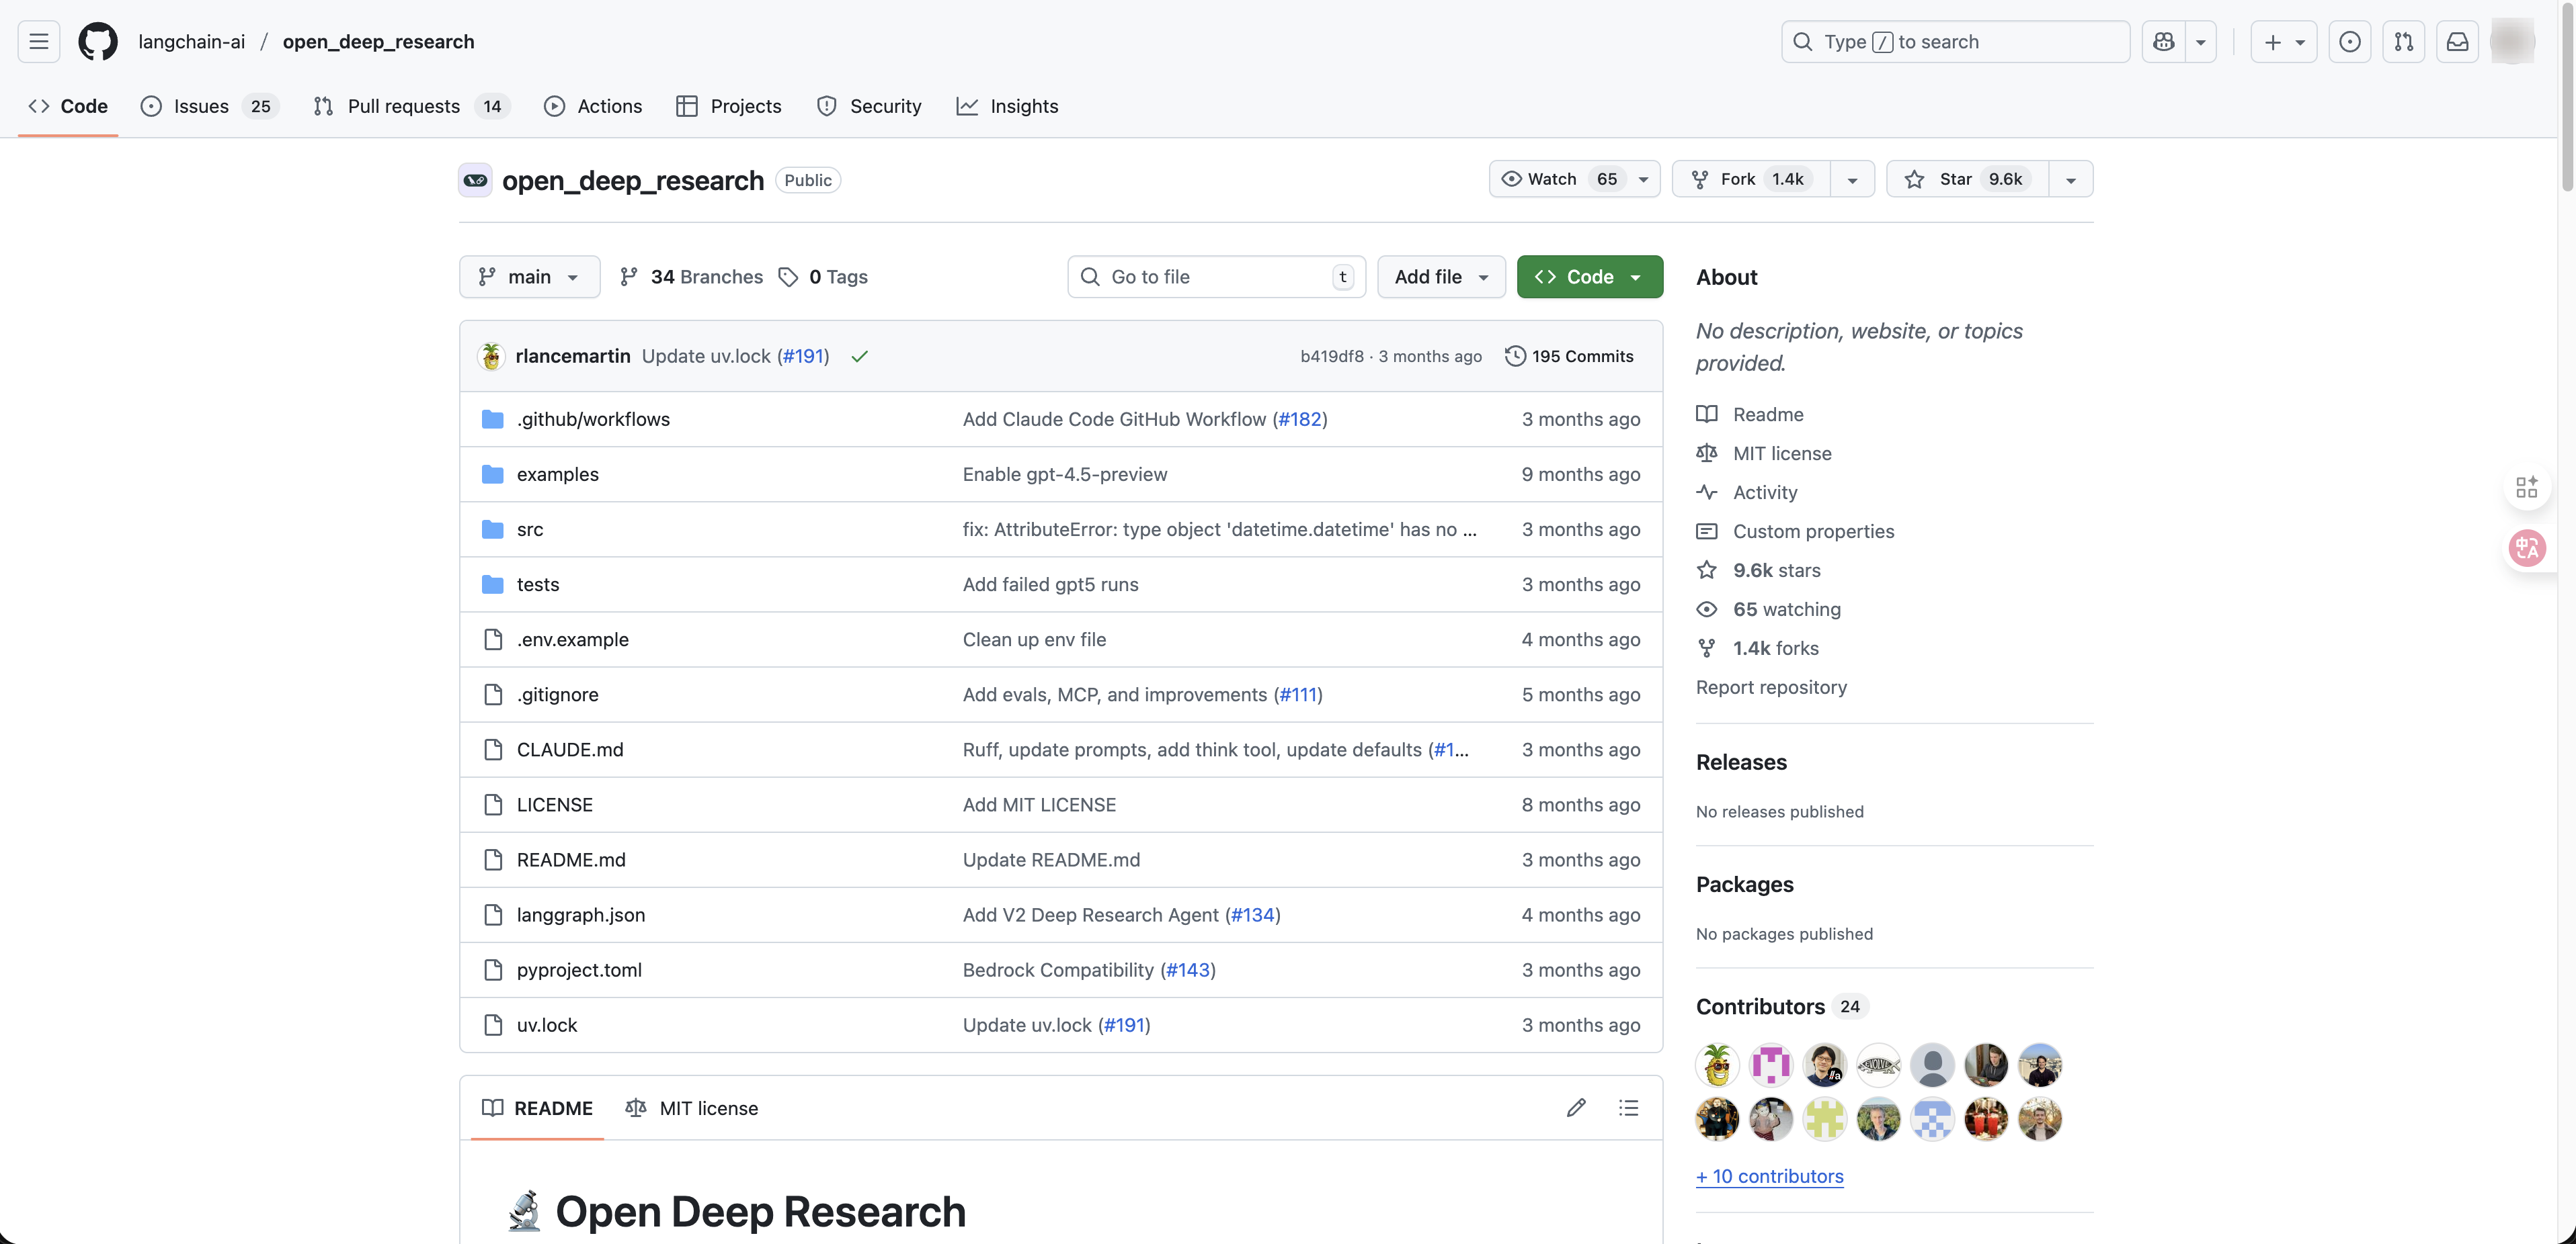Click the + 10 contributors link
The width and height of the screenshot is (2576, 1244).
tap(1769, 1177)
